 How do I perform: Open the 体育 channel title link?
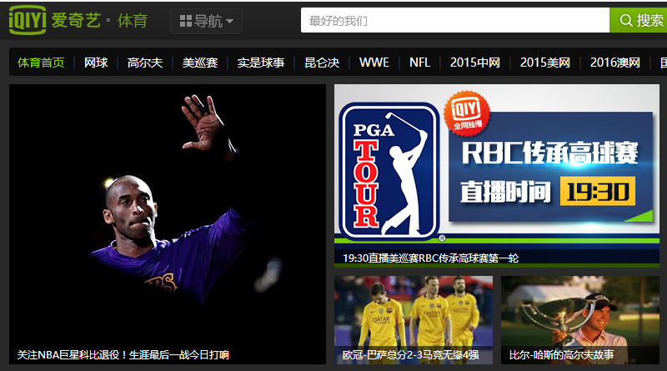pos(133,20)
